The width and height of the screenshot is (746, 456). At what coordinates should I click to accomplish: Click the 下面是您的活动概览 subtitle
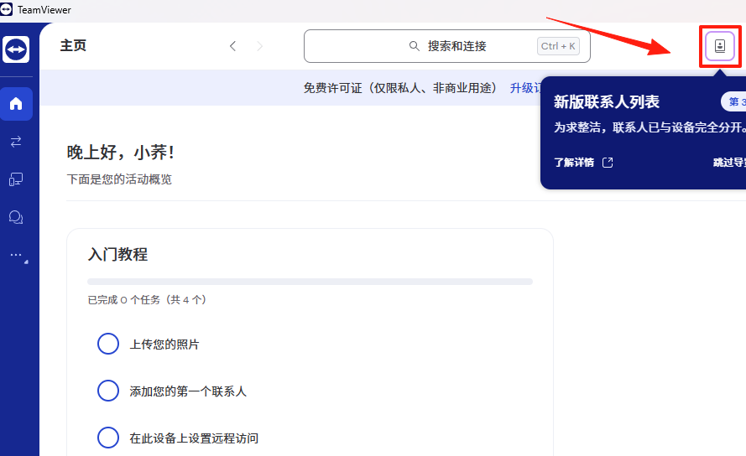click(119, 179)
